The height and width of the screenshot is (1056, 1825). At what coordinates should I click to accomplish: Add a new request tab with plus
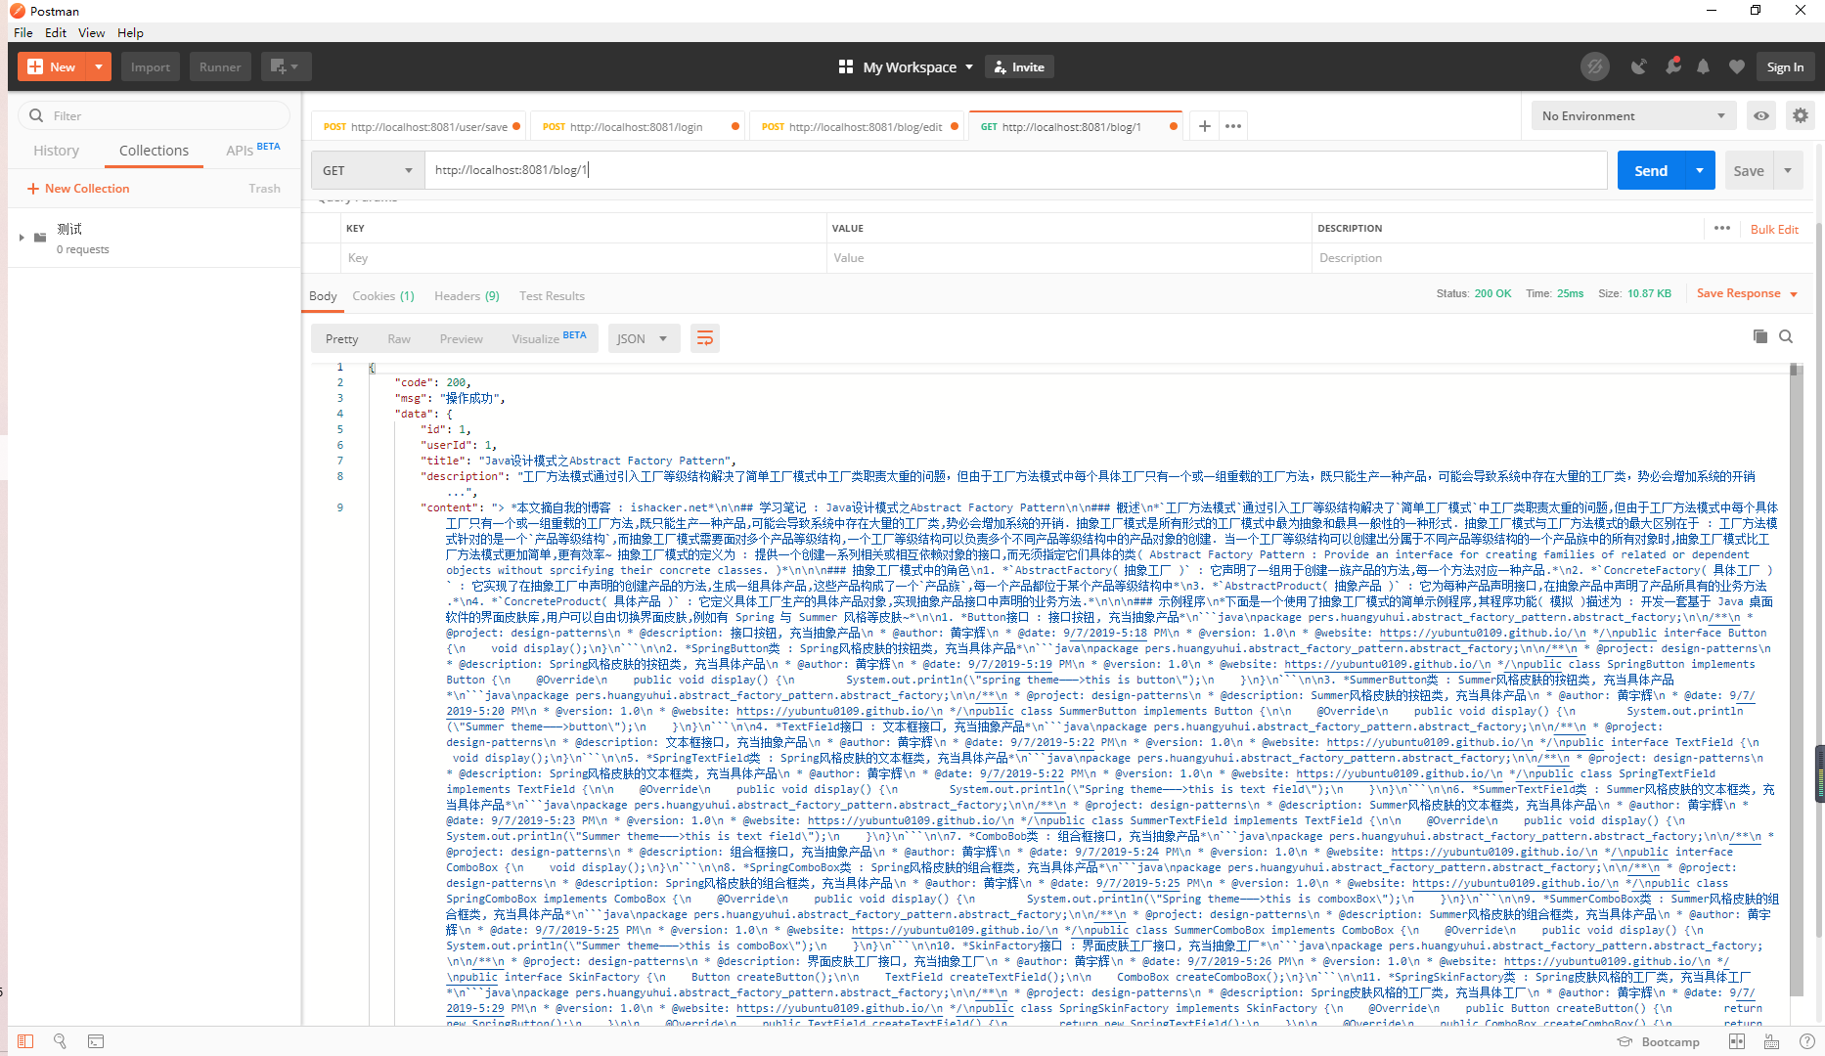point(1204,126)
